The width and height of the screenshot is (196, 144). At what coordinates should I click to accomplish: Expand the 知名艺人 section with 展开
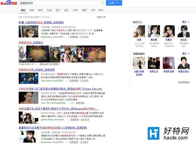tap(186, 22)
